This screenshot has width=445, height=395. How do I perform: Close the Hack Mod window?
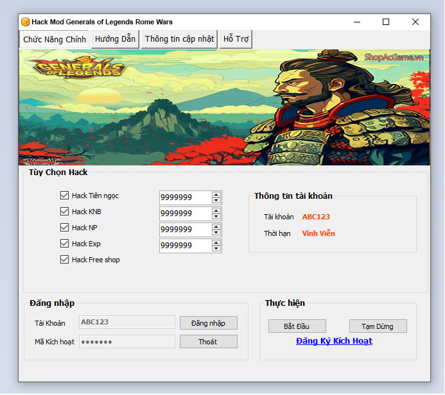[415, 22]
